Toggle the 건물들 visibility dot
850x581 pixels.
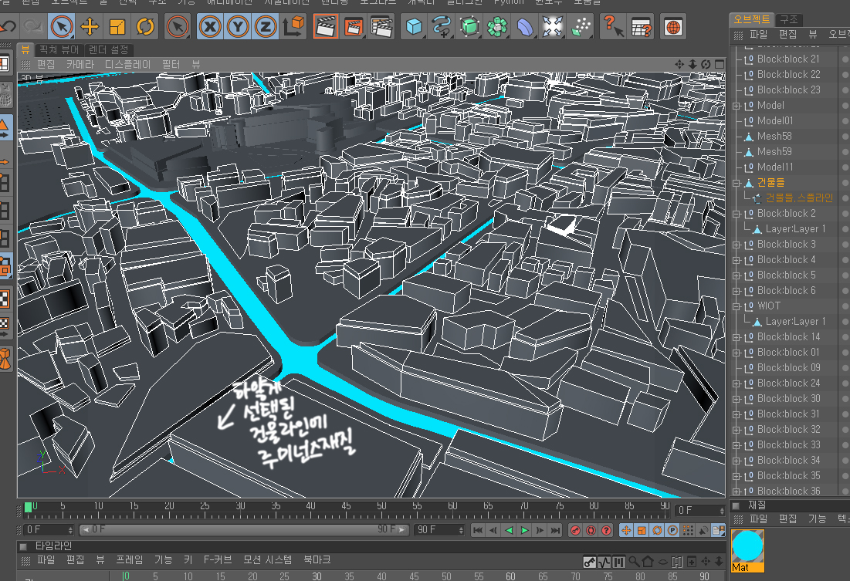tap(845, 183)
